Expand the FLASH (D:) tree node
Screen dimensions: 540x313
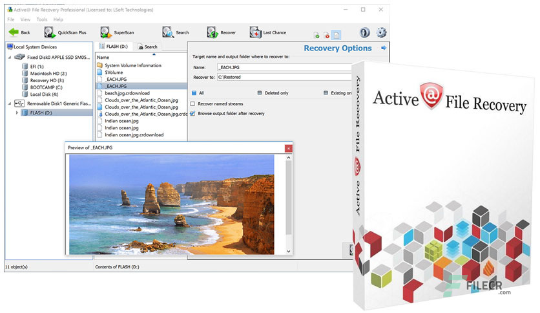coord(17,113)
